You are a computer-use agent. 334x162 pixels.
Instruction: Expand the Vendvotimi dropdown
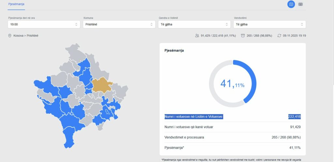click(x=269, y=24)
